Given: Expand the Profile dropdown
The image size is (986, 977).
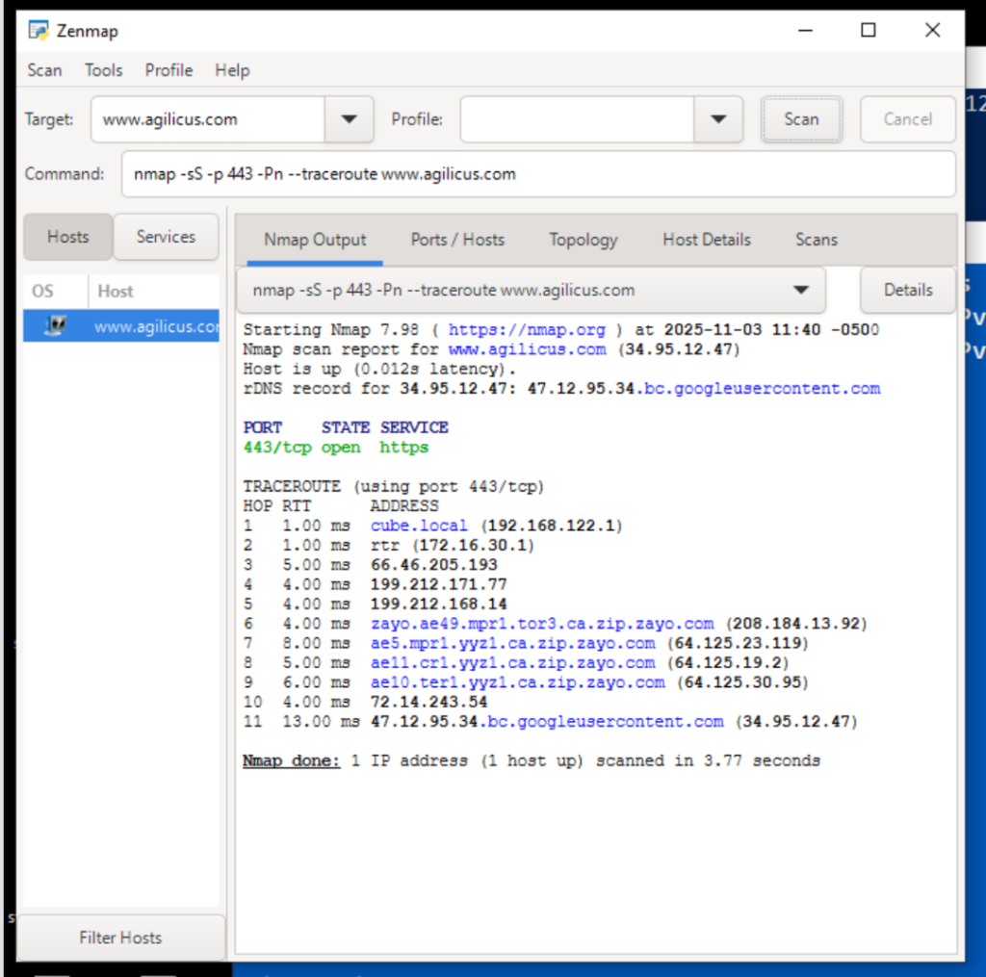Looking at the screenshot, I should click(717, 119).
